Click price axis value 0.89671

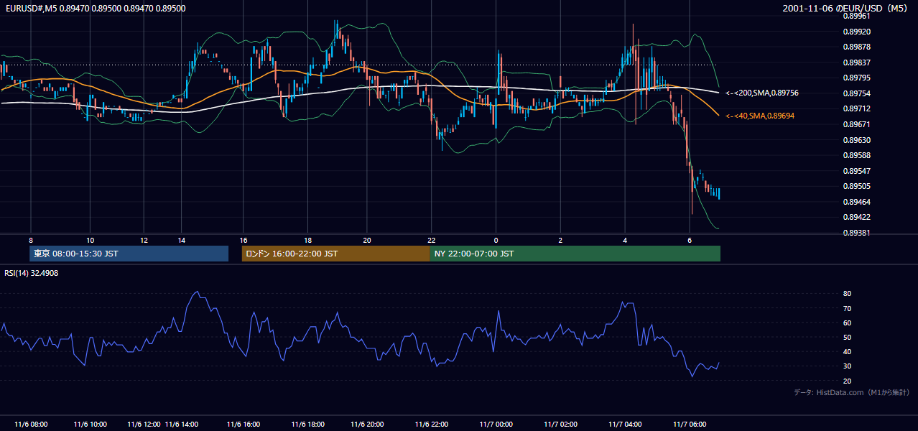point(856,124)
